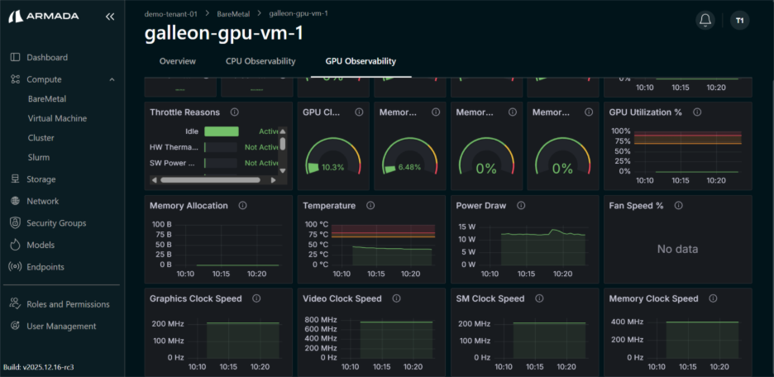Click info icon next to Memory Allocation
Image resolution: width=774 pixels, height=377 pixels.
click(x=242, y=205)
